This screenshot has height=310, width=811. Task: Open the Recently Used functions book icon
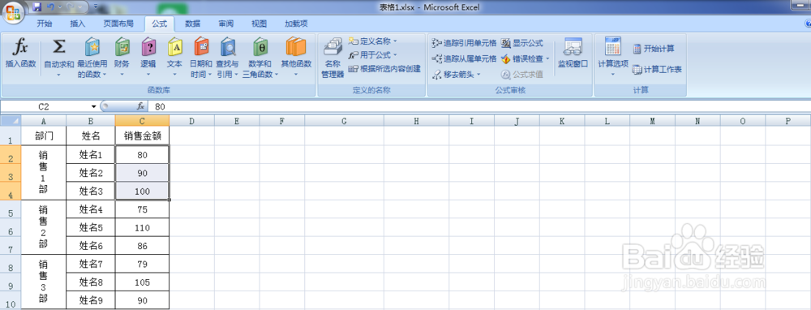pos(92,48)
